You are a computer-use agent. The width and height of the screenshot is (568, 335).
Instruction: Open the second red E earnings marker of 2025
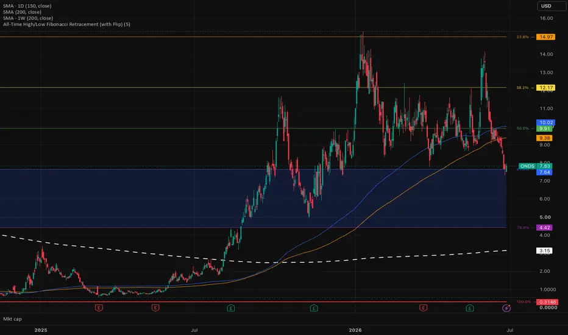155,308
